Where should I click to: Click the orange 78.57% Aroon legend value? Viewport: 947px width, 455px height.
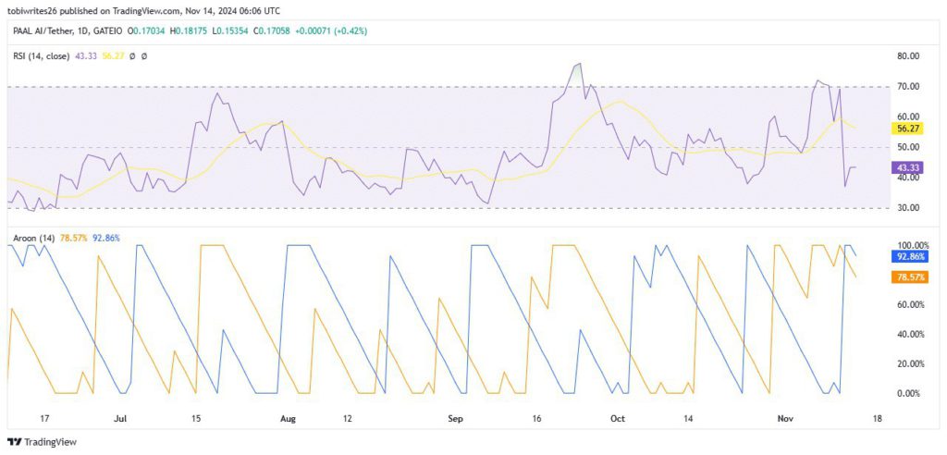[x=75, y=239]
